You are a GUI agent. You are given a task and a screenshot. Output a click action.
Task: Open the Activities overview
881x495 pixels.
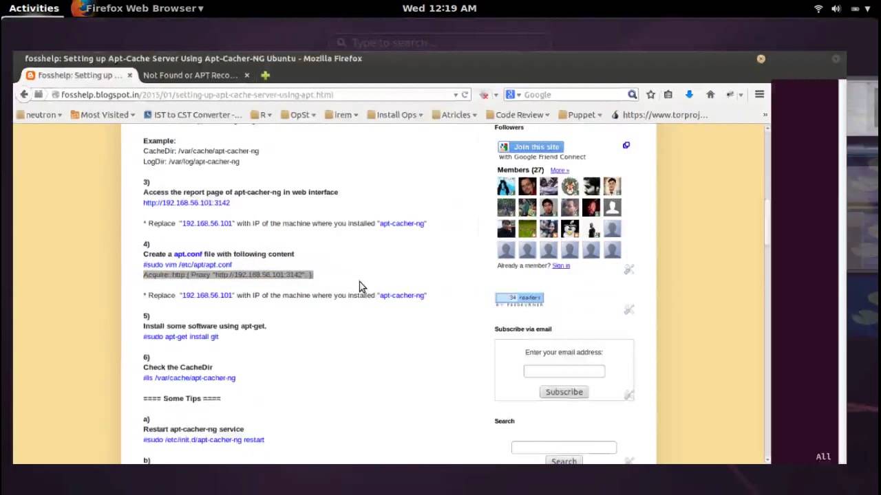[34, 8]
